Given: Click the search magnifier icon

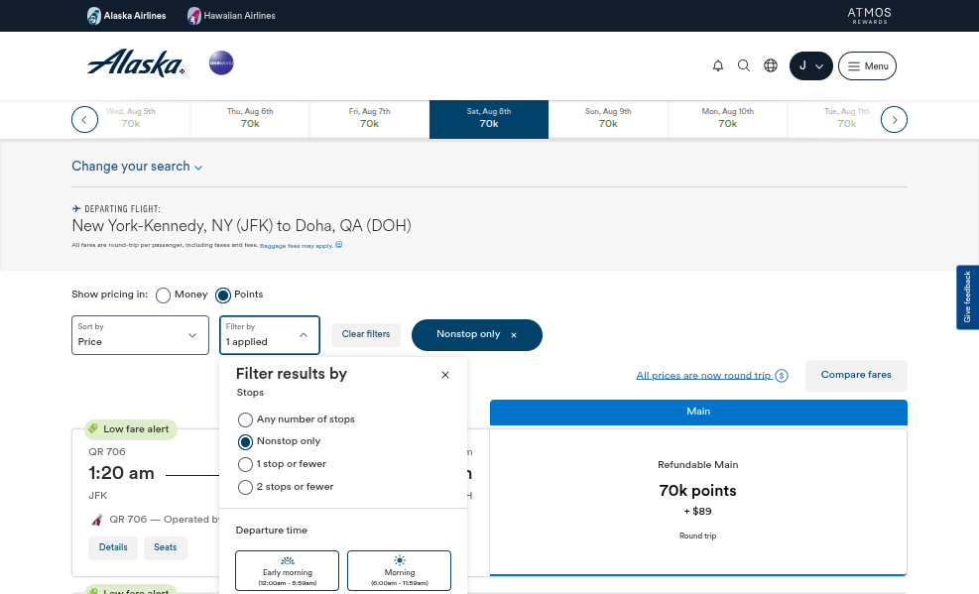Looking at the screenshot, I should pyautogui.click(x=744, y=65).
